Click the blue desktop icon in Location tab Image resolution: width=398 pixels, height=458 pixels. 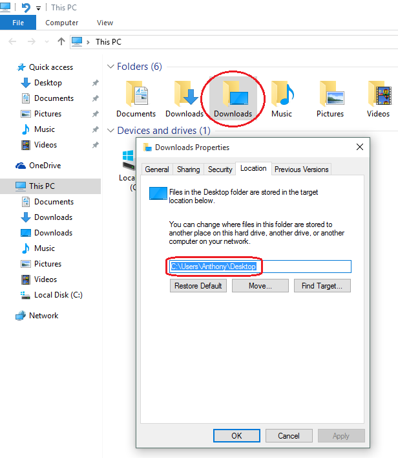click(158, 193)
